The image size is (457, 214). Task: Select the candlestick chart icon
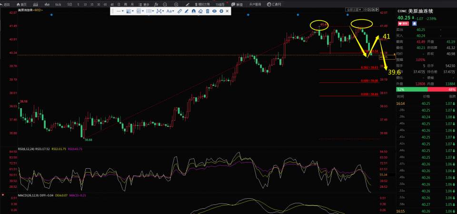point(47,5)
